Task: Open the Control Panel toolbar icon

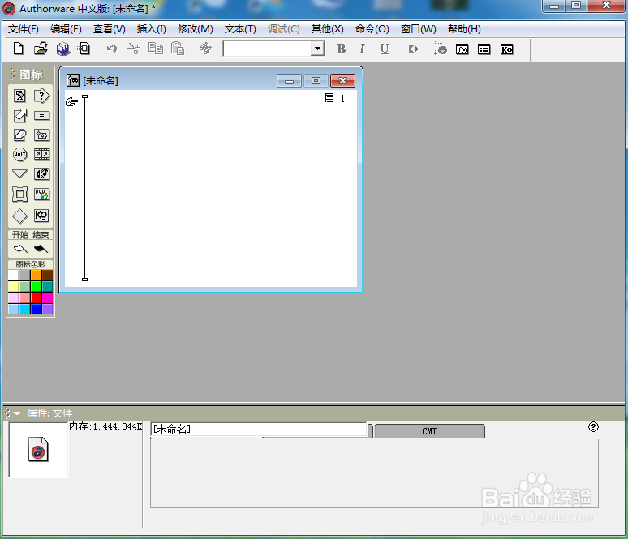Action: pos(440,49)
